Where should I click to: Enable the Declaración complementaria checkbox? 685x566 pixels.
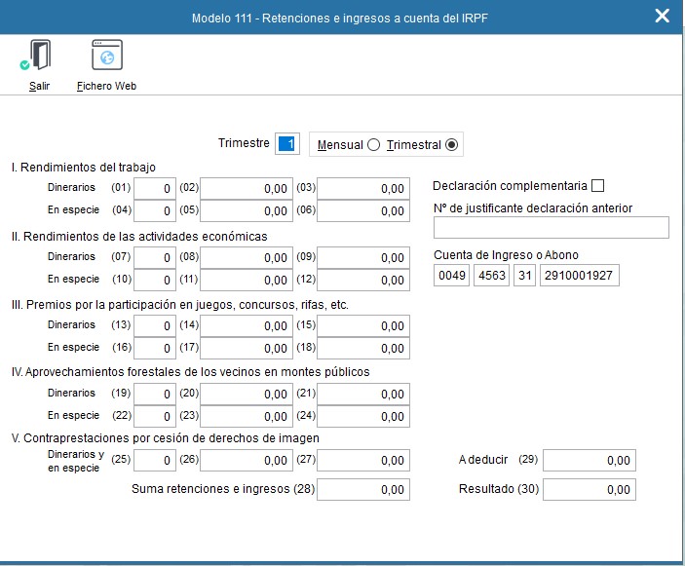tap(598, 186)
